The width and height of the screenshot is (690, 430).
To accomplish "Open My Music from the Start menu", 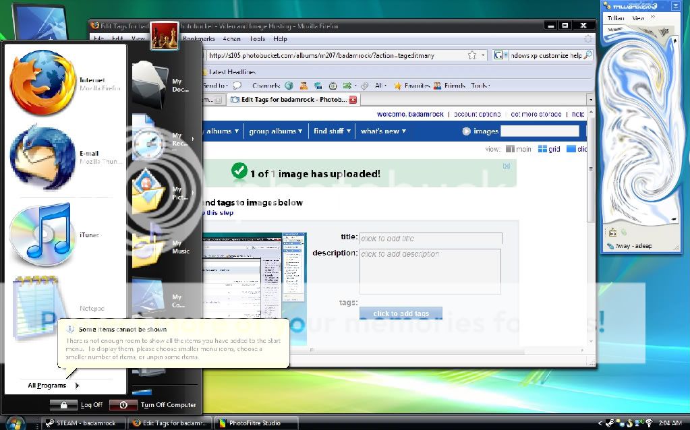I will [x=150, y=246].
